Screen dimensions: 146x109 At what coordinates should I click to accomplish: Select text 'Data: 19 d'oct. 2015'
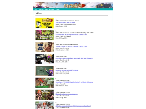(62, 86)
